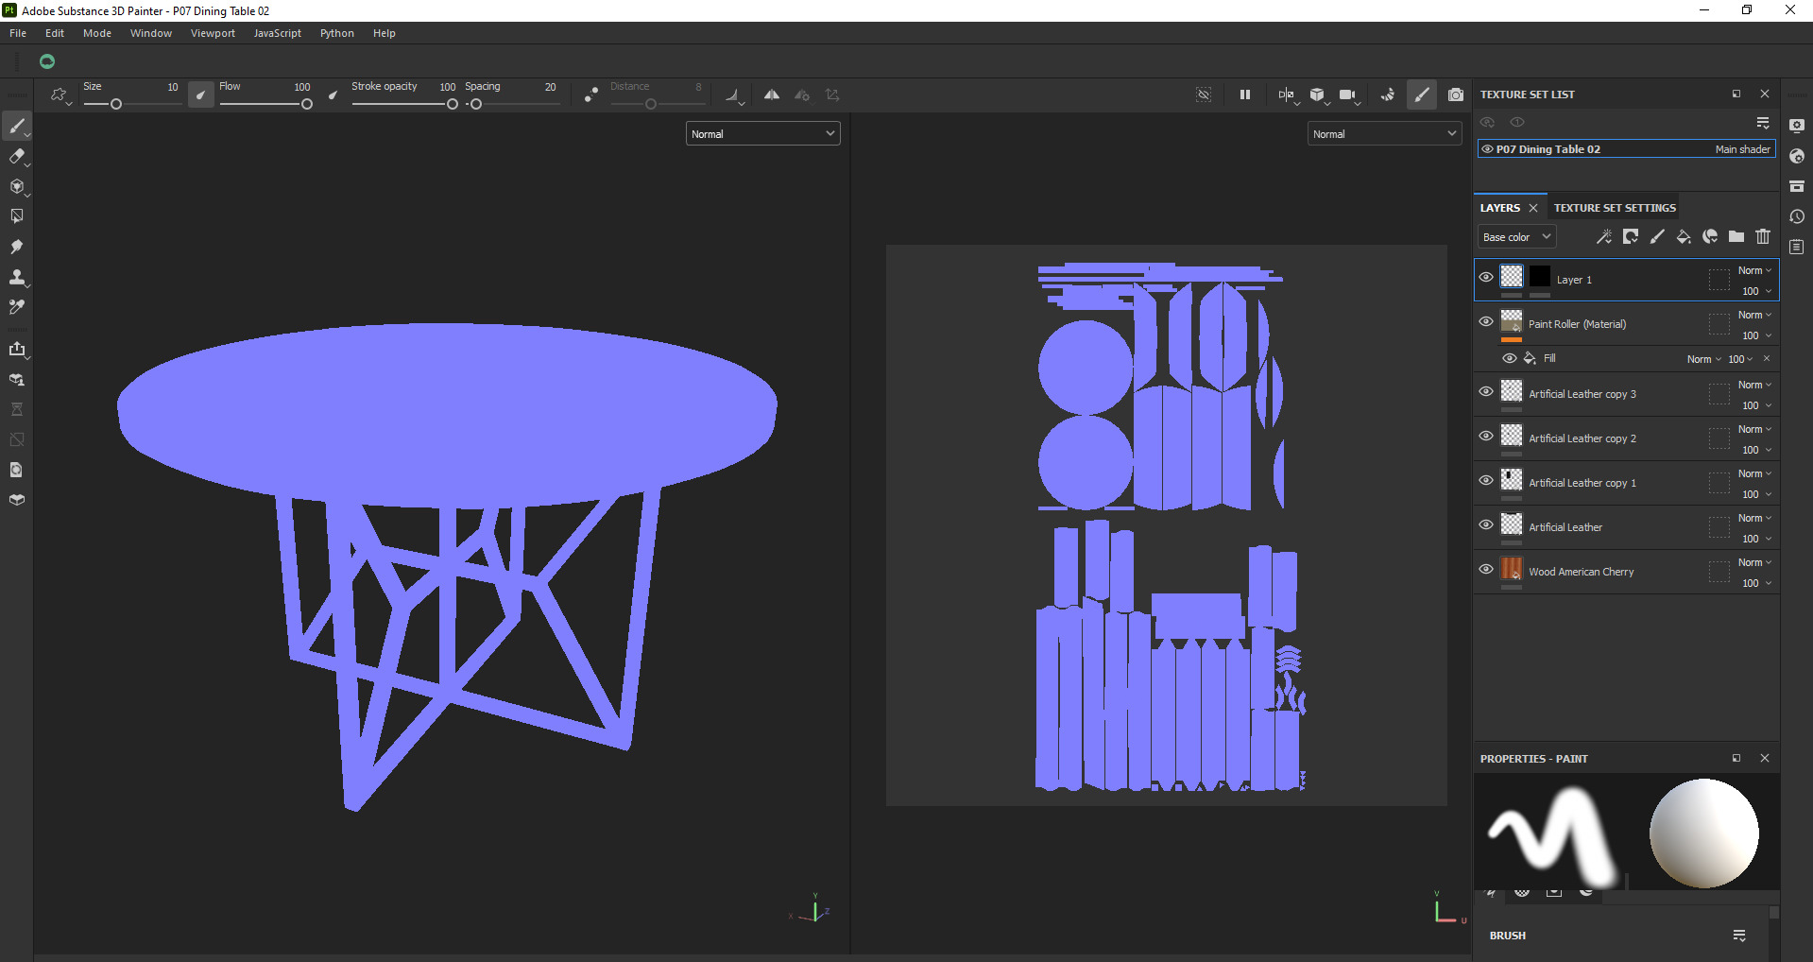Close the Layers tab
The width and height of the screenshot is (1813, 962).
(x=1533, y=208)
